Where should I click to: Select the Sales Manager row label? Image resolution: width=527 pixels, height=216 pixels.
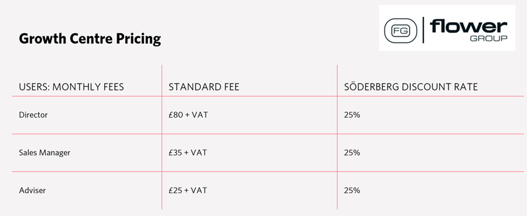44,153
